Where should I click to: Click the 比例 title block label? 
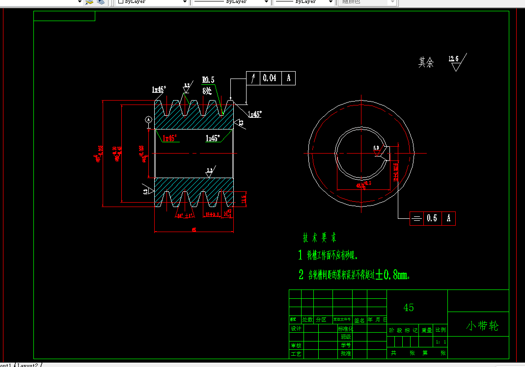coord(441,330)
